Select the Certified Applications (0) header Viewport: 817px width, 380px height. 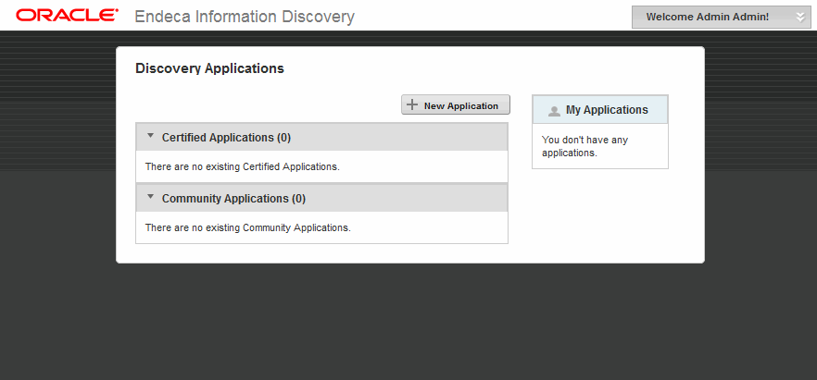click(322, 137)
